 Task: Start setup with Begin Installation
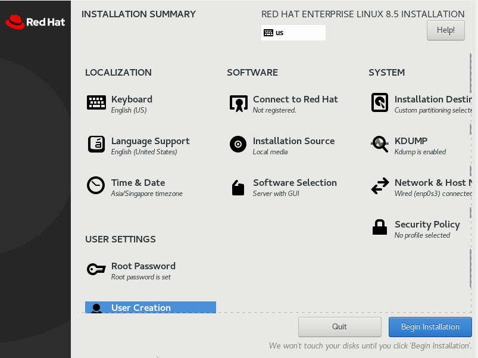pyautogui.click(x=430, y=327)
